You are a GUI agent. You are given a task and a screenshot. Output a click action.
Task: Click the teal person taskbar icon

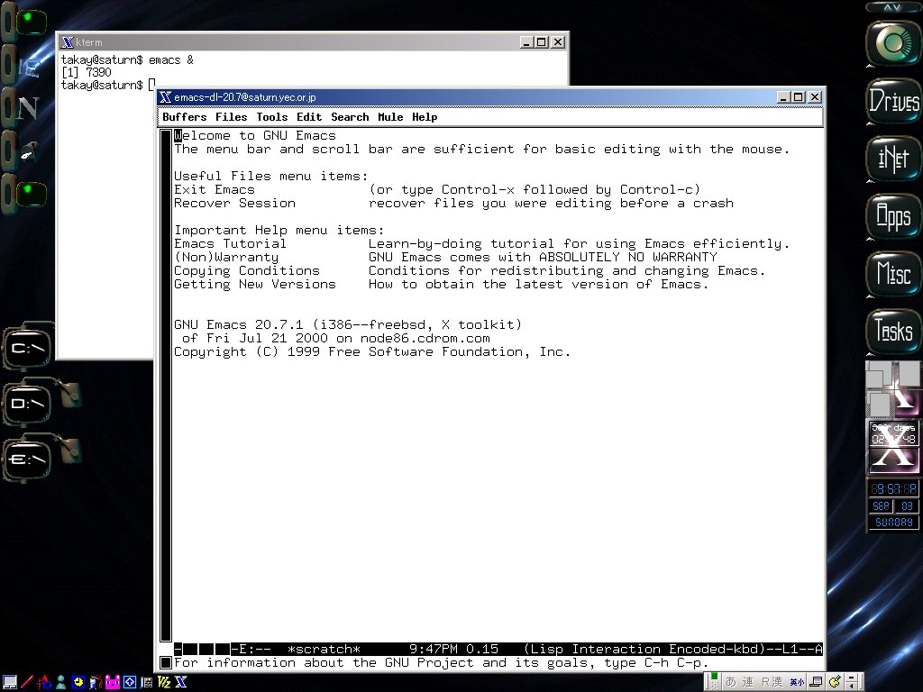click(x=60, y=682)
